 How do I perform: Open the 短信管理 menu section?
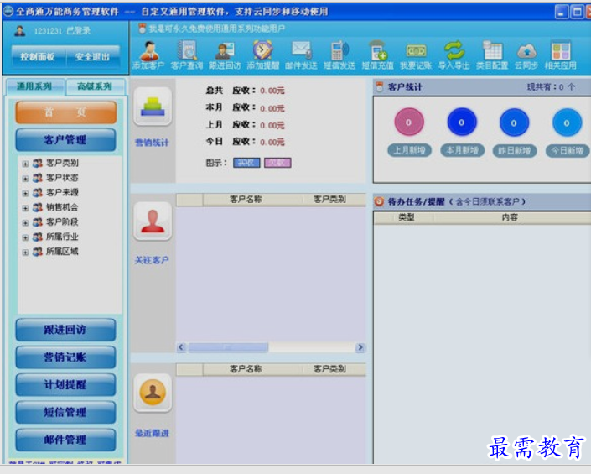pos(65,413)
